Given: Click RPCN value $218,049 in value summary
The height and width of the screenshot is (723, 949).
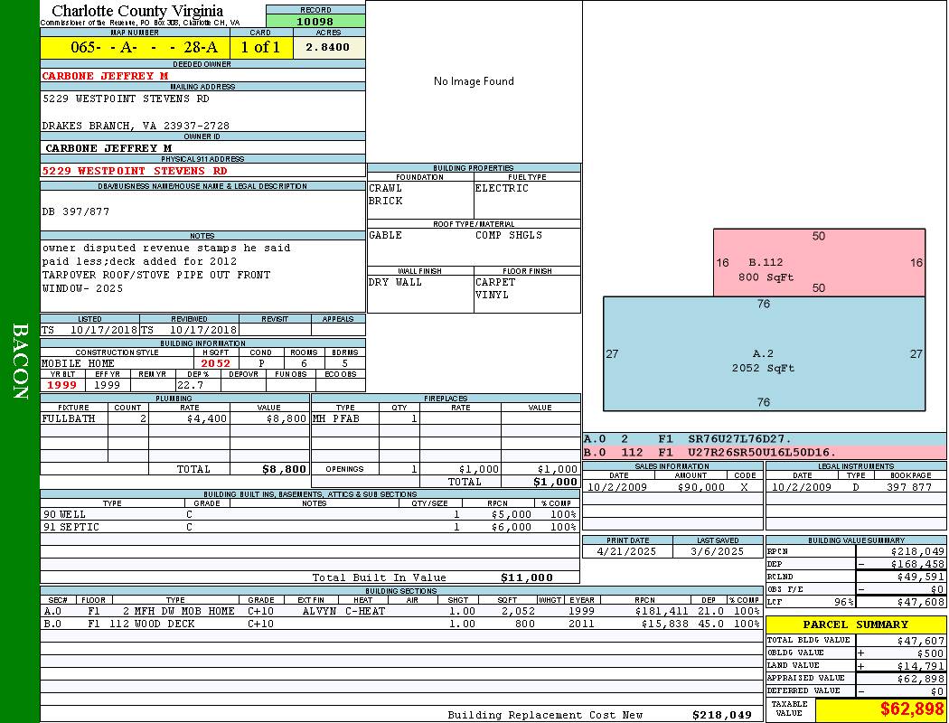Looking at the screenshot, I should click(917, 552).
